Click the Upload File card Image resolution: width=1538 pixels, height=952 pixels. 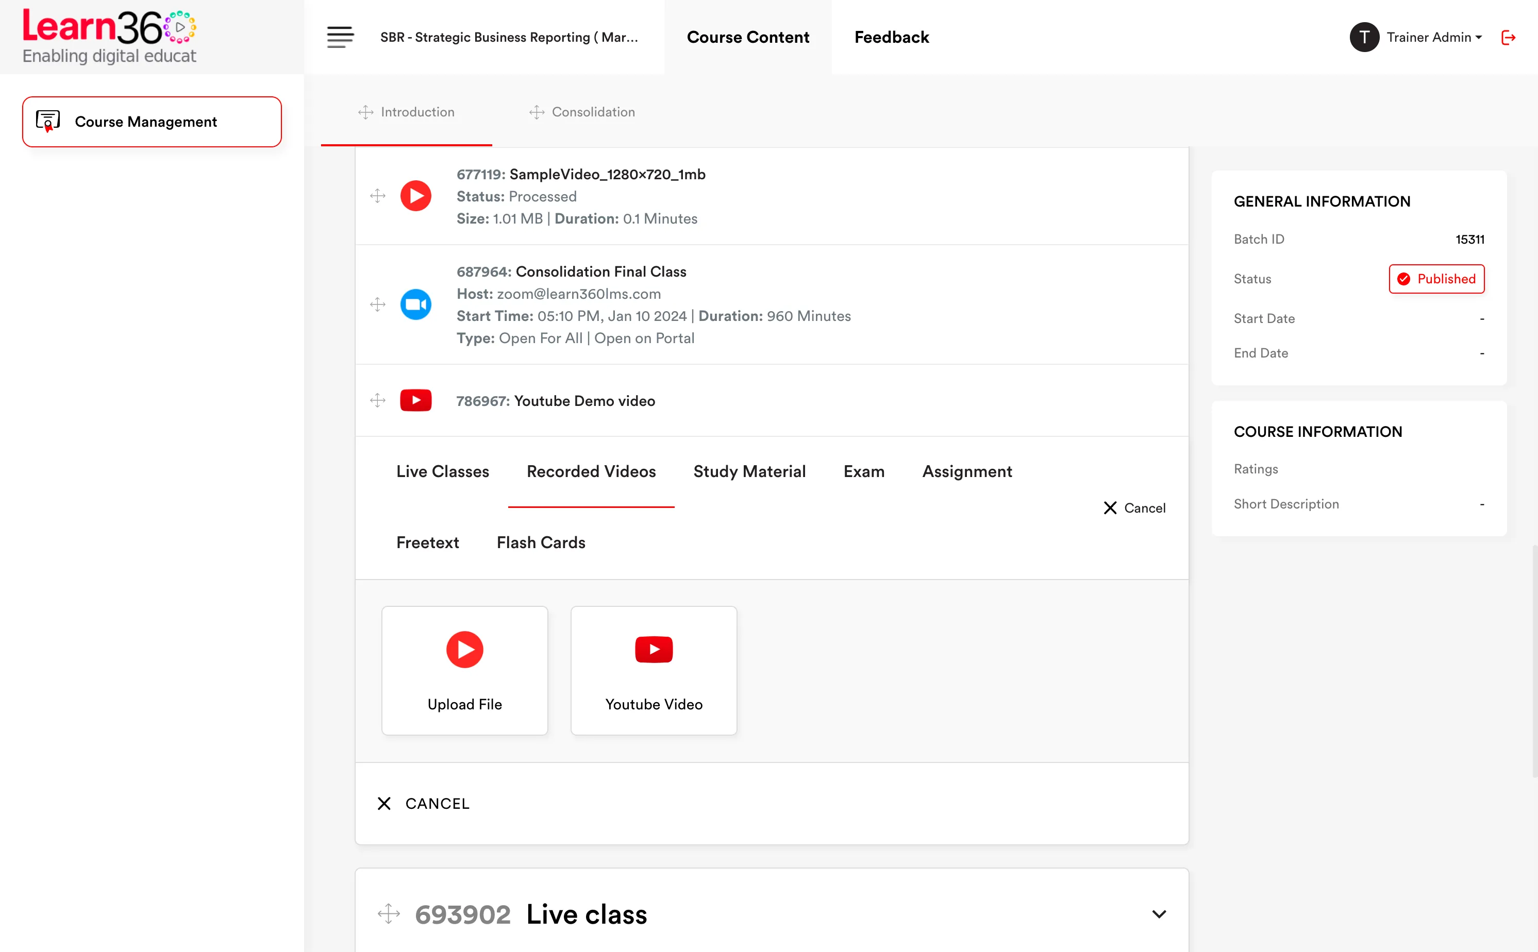(x=465, y=671)
